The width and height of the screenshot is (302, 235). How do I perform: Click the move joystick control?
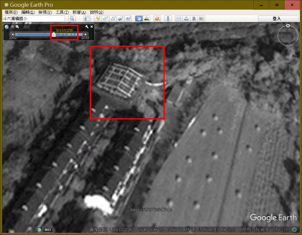(288, 55)
